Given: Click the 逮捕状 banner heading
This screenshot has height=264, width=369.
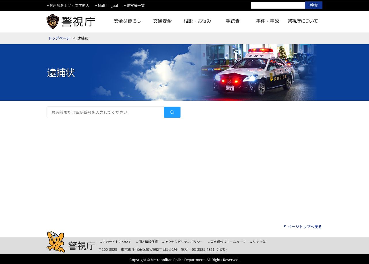Looking at the screenshot, I should [61, 73].
